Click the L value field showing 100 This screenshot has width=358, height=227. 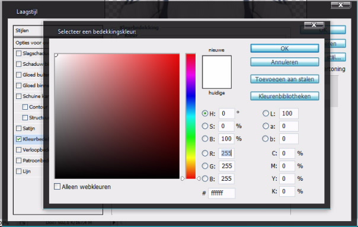(289, 113)
